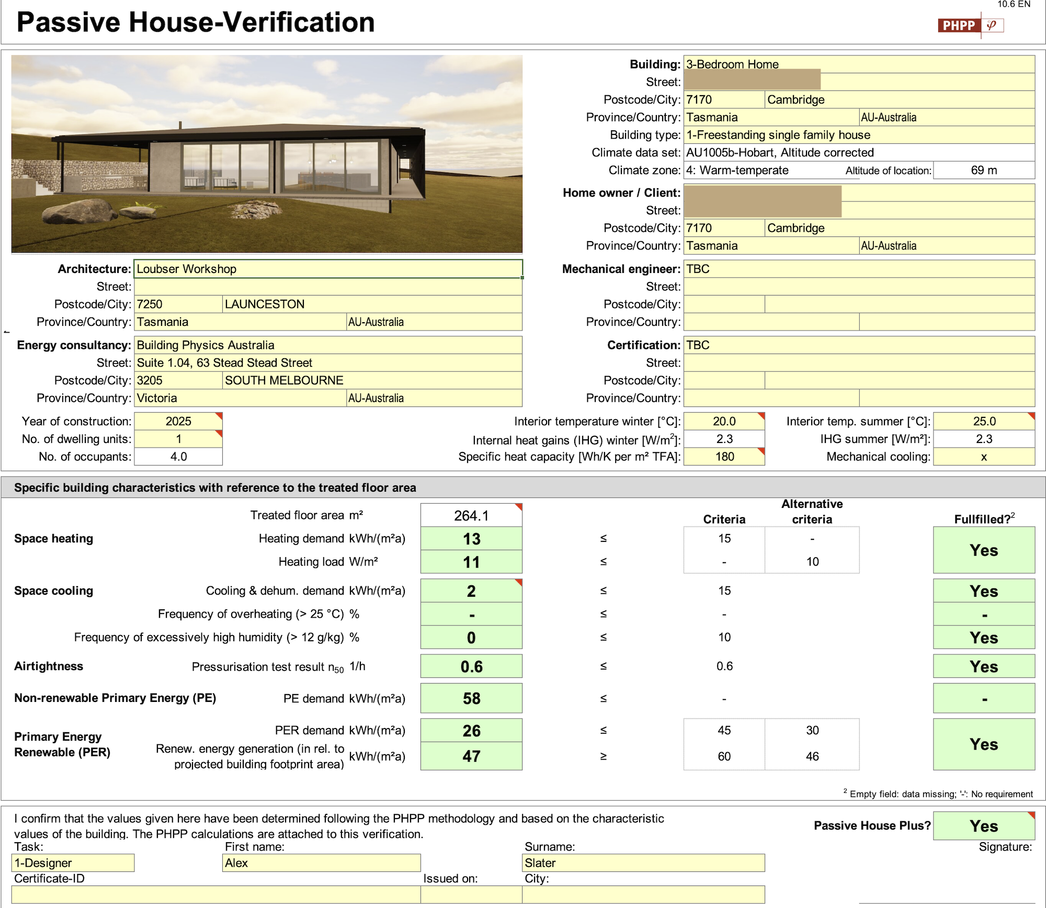Screen dimensions: 1046x908
Task: Click the empty Certificate-ID field
Action: coord(216,894)
